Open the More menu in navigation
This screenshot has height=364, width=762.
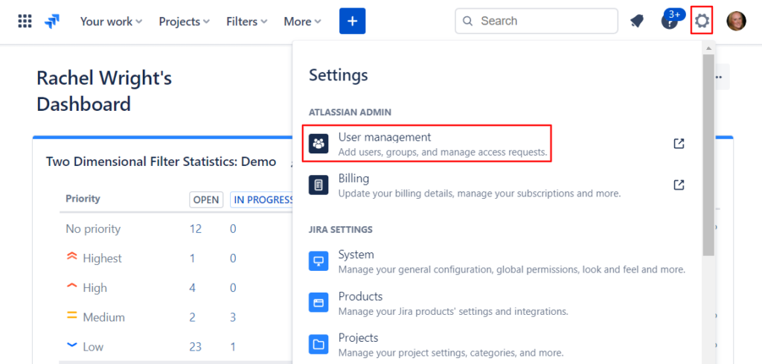[302, 22]
